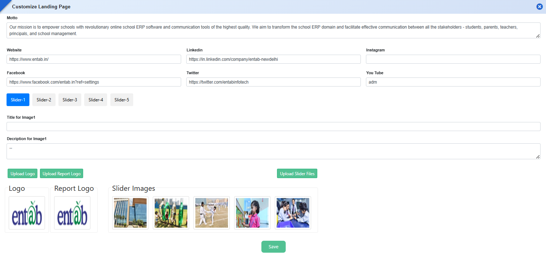Image resolution: width=546 pixels, height=261 pixels.
Task: Click the empty Instagram field
Action: (453, 59)
